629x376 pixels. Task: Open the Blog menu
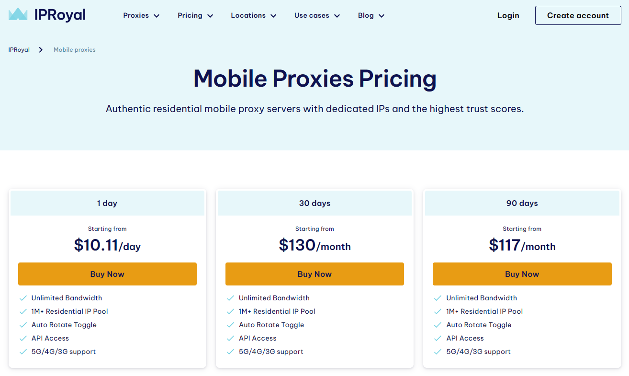(x=371, y=15)
